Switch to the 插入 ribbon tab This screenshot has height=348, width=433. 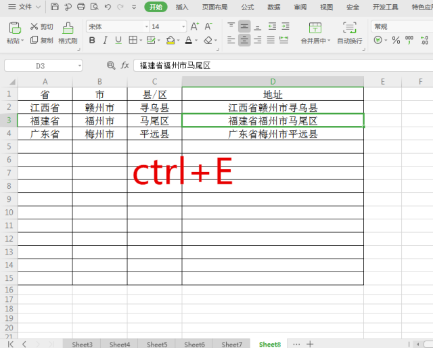click(x=182, y=7)
